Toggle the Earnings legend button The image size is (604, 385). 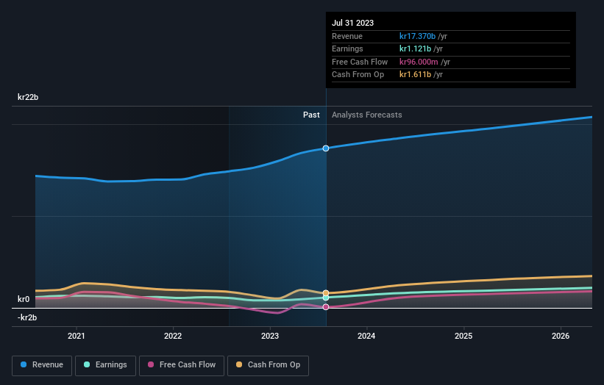pyautogui.click(x=105, y=365)
